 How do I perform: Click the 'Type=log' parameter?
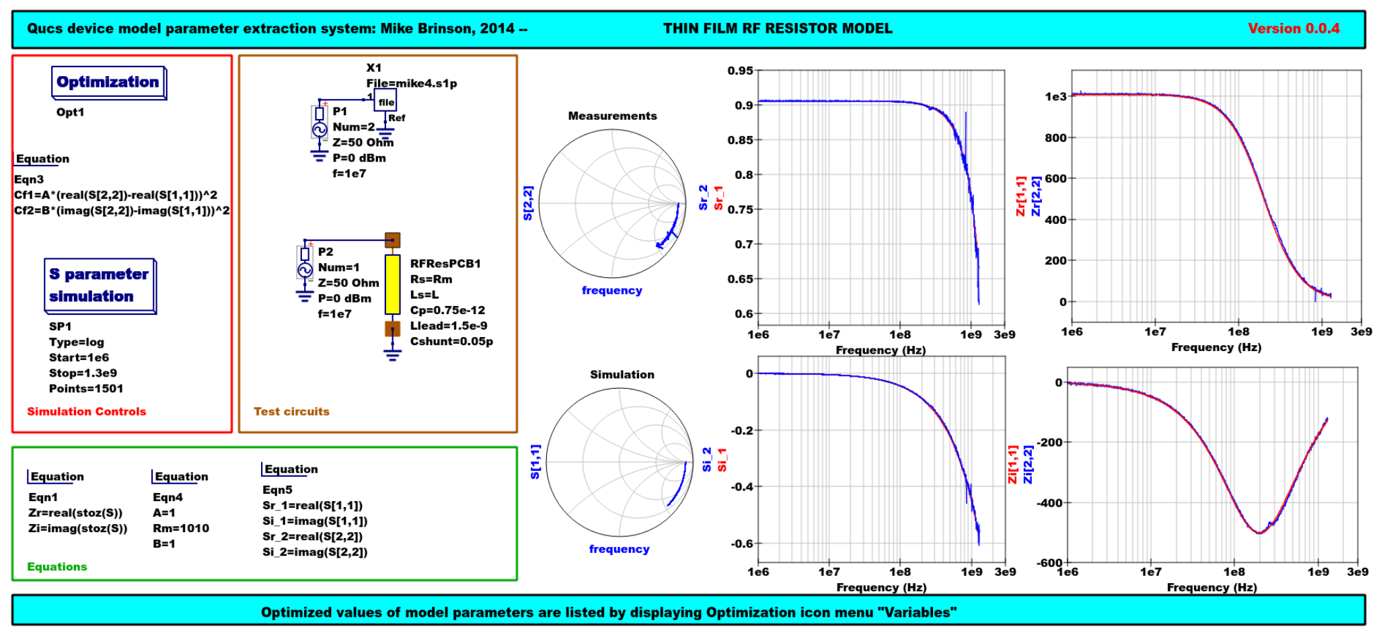(77, 342)
